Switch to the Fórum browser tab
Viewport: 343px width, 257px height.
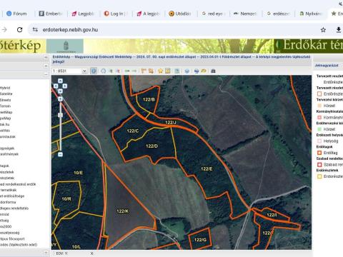point(16,14)
